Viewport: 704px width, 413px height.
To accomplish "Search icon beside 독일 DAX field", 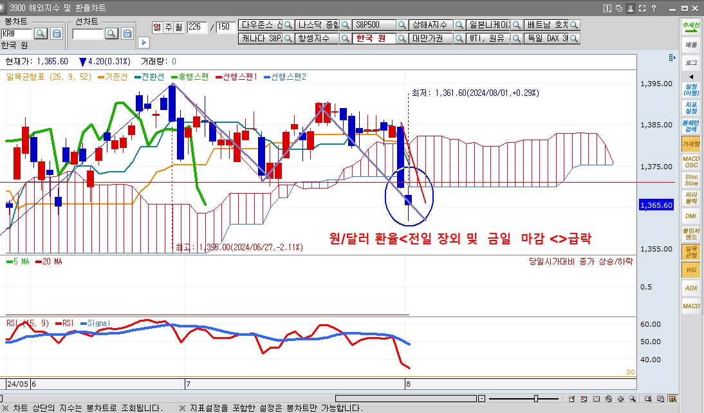I will 574,39.
